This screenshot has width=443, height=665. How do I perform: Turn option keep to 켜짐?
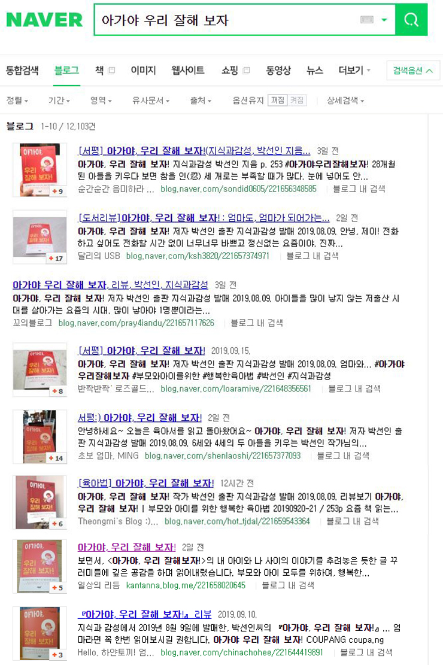[296, 101]
